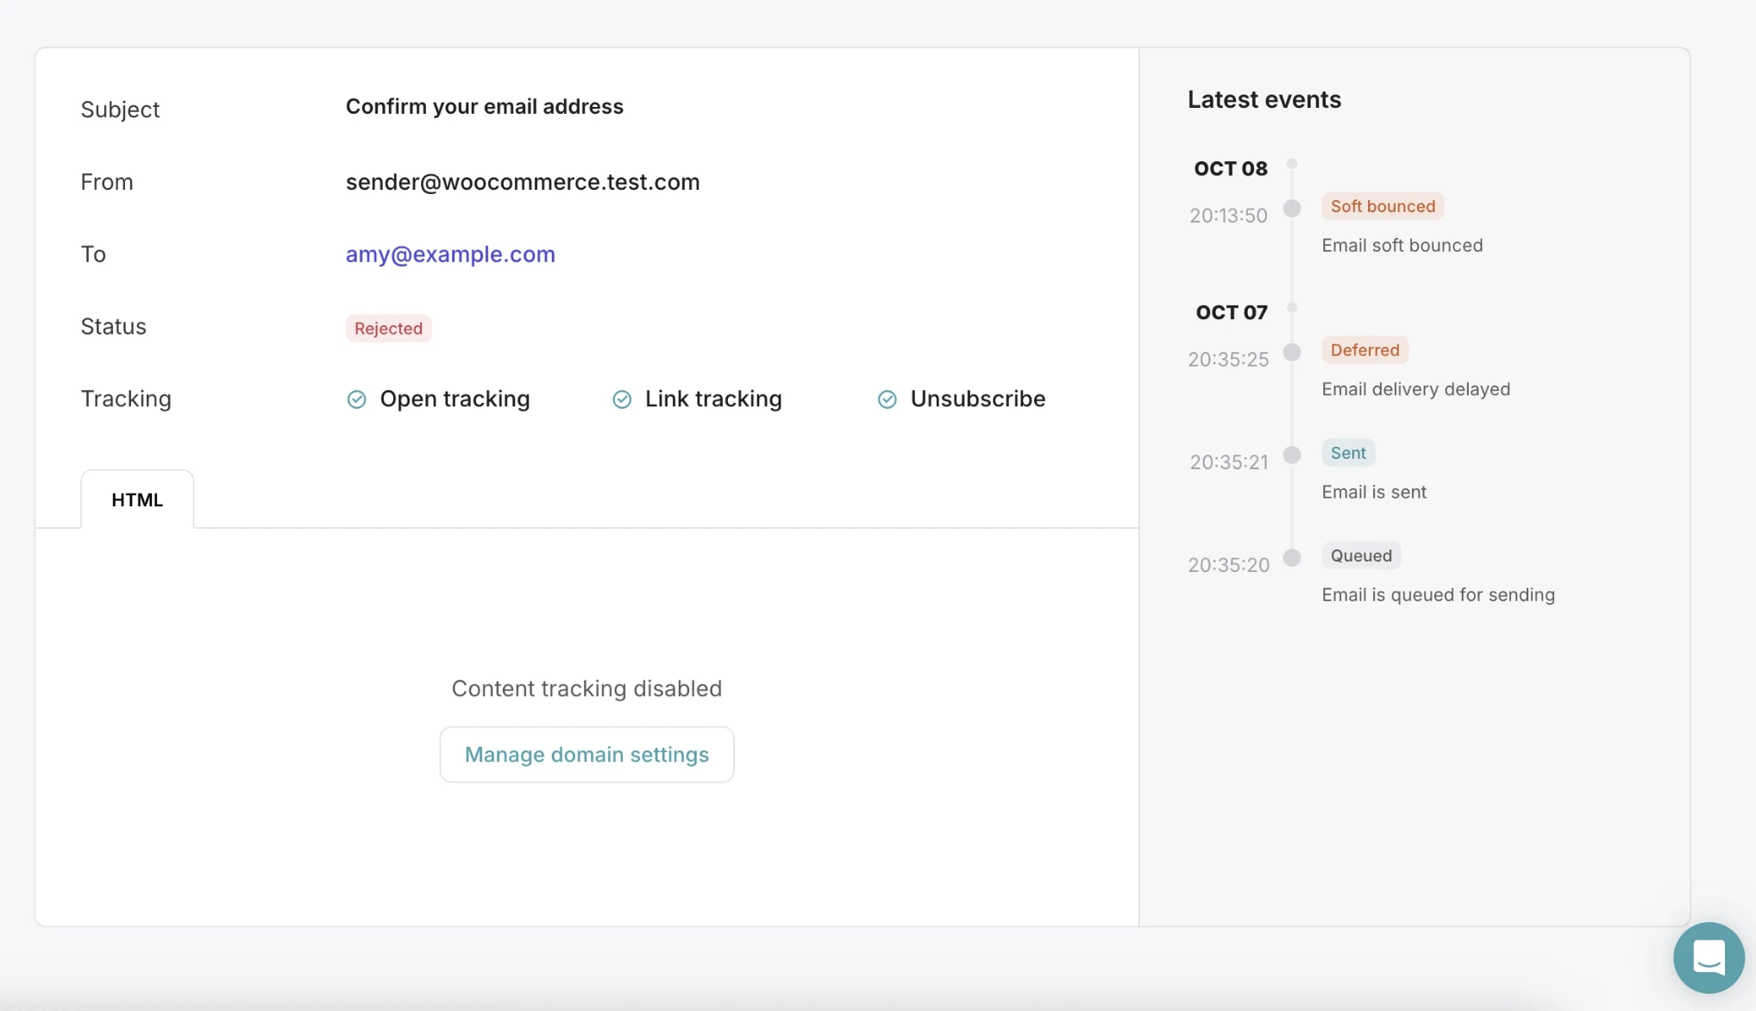This screenshot has height=1011, width=1756.
Task: Click the 20:13:50 soft bounce timeline dot
Action: (1292, 208)
